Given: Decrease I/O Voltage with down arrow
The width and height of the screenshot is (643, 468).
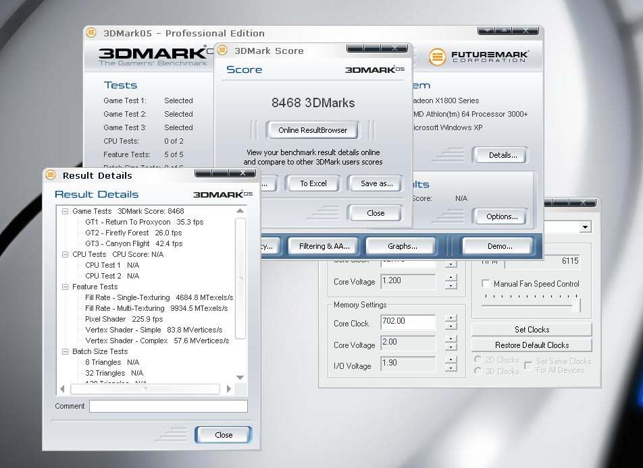Looking at the screenshot, I should coord(451,368).
